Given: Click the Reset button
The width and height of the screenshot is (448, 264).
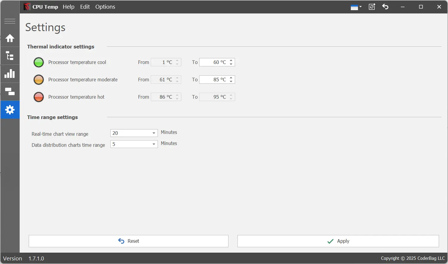Looking at the screenshot, I should coord(129,241).
